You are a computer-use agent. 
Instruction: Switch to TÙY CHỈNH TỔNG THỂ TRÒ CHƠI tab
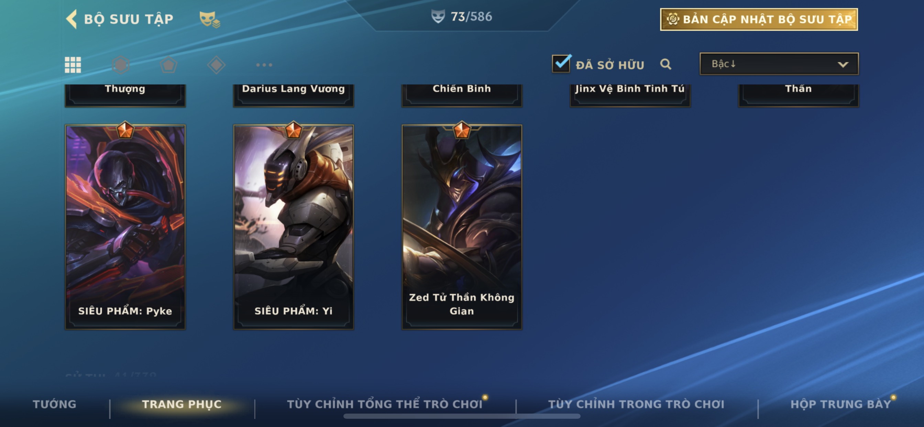pyautogui.click(x=385, y=404)
